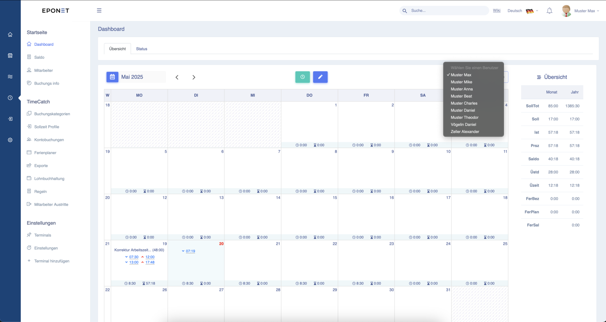Open Sollzeit Profile in sidebar

(47, 127)
